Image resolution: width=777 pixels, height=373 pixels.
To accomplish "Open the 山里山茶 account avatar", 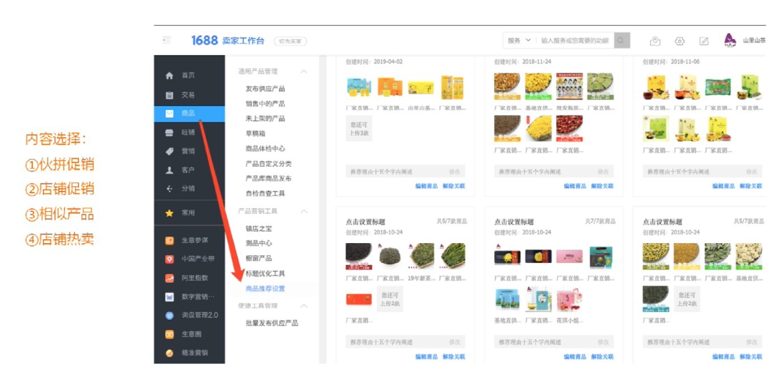I will (x=730, y=40).
